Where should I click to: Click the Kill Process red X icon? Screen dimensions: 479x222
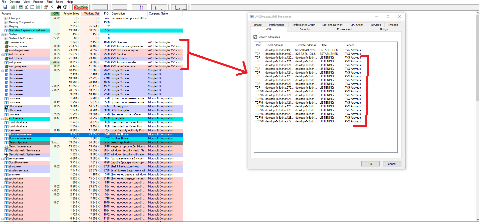click(52, 7)
